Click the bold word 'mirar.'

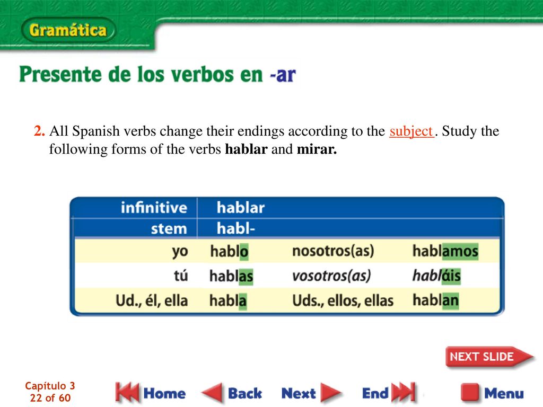[317, 149]
